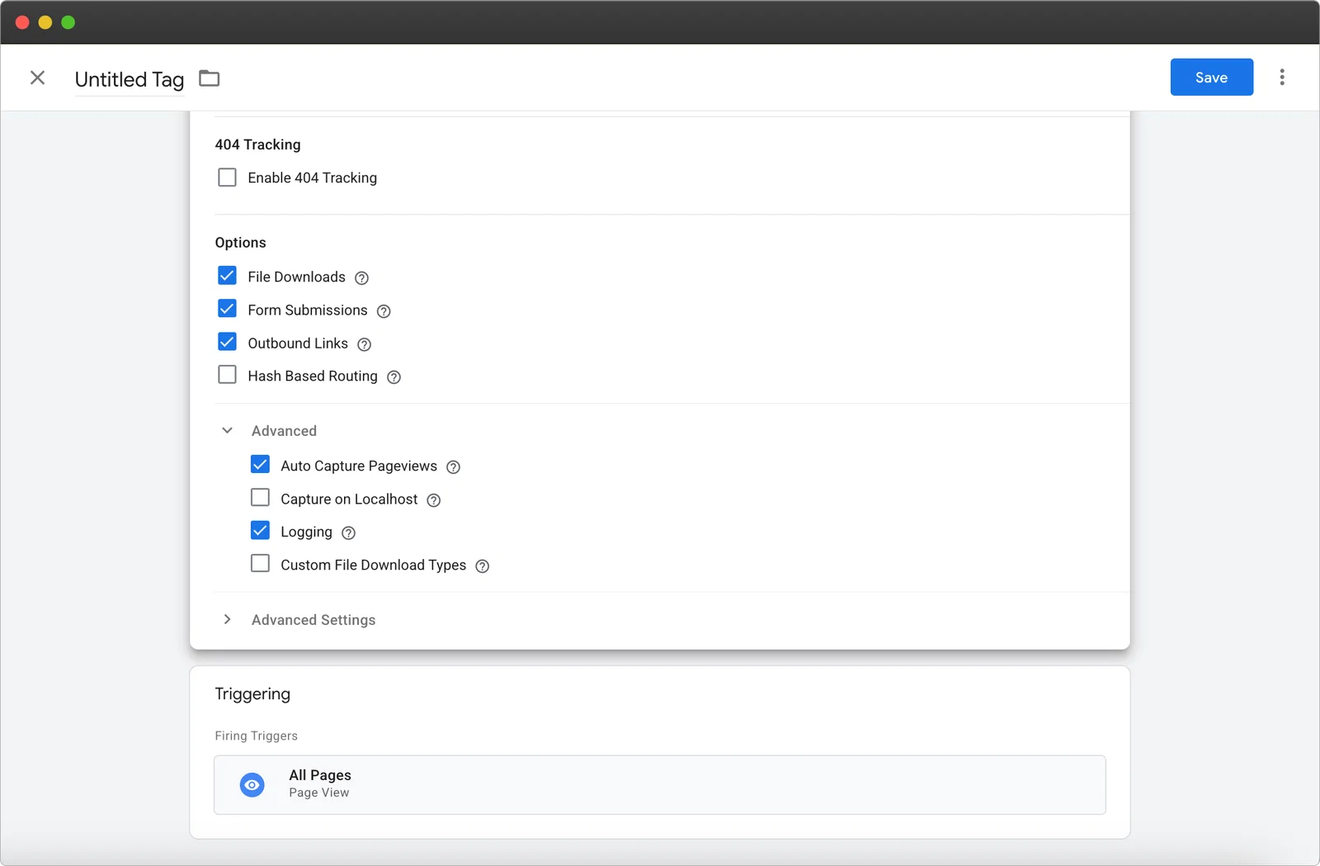
Task: Show help for Hash Based Routing
Action: point(394,377)
